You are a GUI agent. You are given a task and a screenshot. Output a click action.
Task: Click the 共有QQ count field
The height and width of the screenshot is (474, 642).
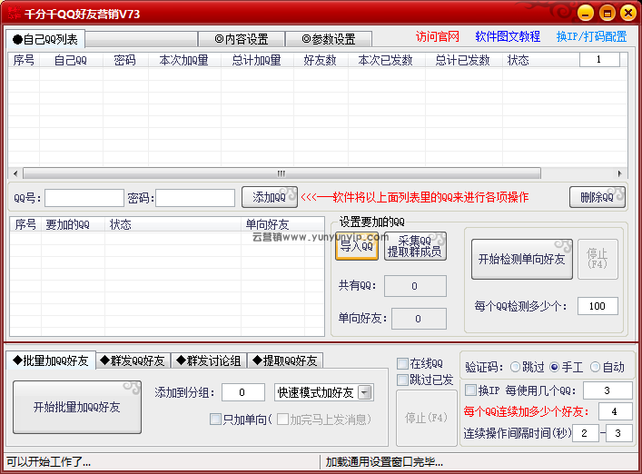pos(415,286)
